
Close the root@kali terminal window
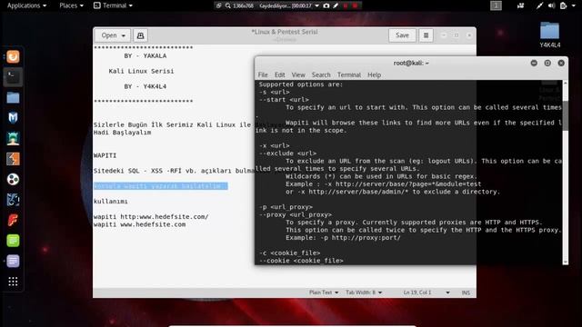point(561,63)
